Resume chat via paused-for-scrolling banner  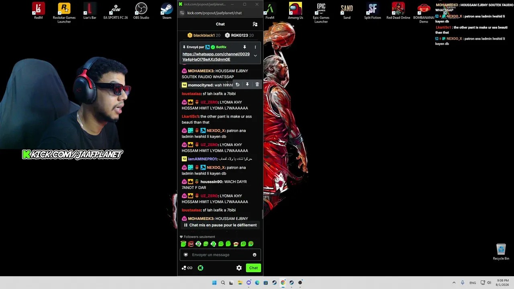click(220, 225)
